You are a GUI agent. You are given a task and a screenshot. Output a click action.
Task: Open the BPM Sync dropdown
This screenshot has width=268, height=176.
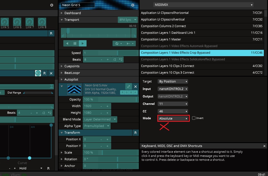[x=128, y=20]
